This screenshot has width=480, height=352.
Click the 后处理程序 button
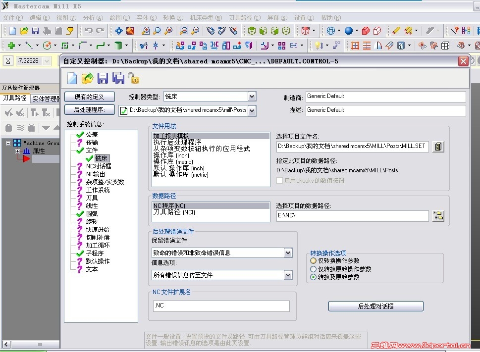coord(89,109)
